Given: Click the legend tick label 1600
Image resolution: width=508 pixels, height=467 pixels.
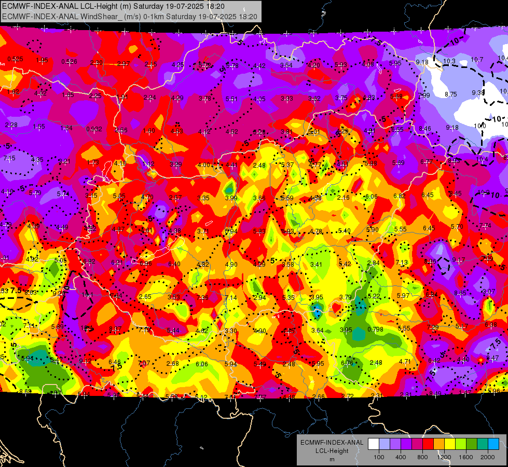Looking at the screenshot, I should 465,457.
